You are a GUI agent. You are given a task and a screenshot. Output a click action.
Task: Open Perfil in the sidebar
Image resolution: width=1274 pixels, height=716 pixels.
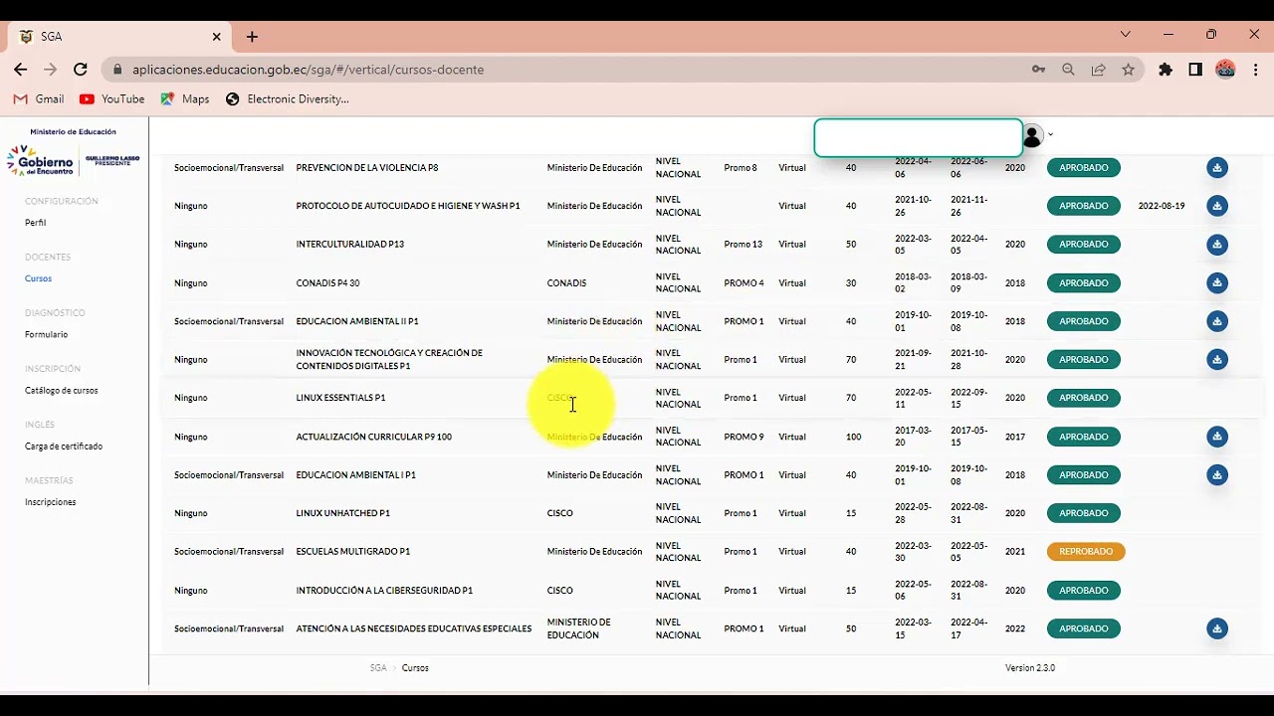pyautogui.click(x=36, y=223)
